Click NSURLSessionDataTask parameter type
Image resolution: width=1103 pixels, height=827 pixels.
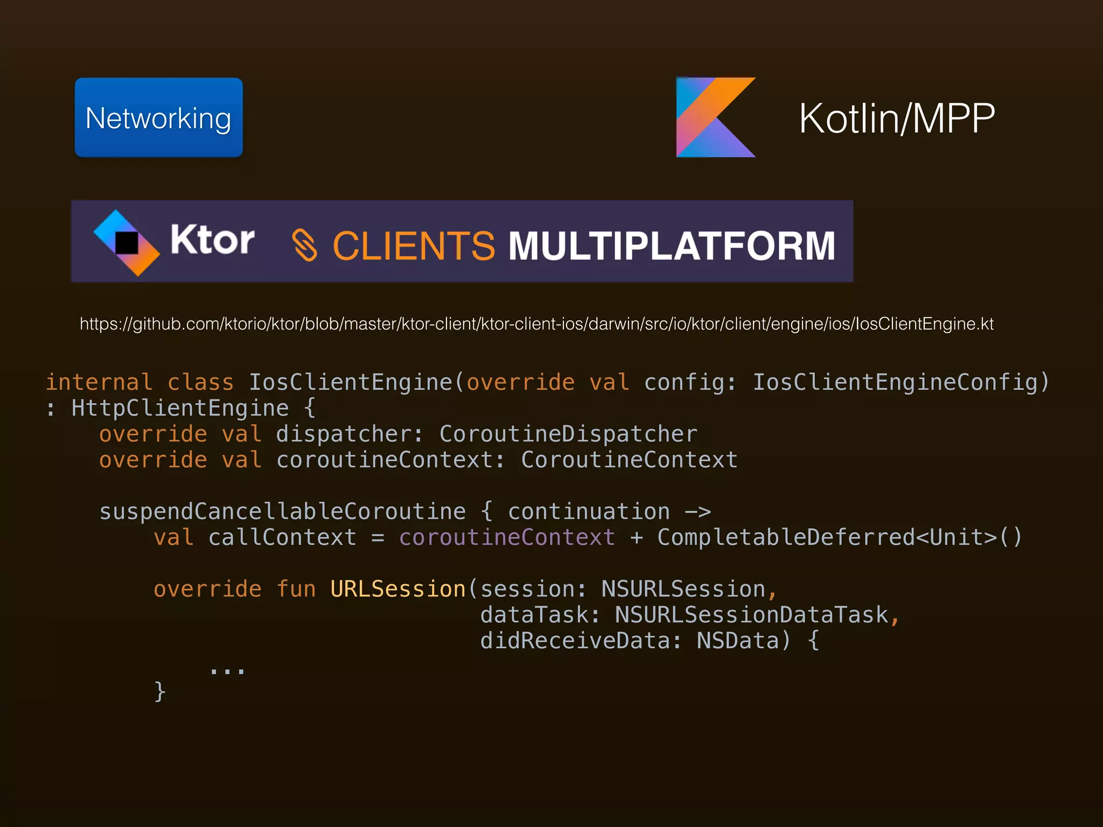pos(751,615)
